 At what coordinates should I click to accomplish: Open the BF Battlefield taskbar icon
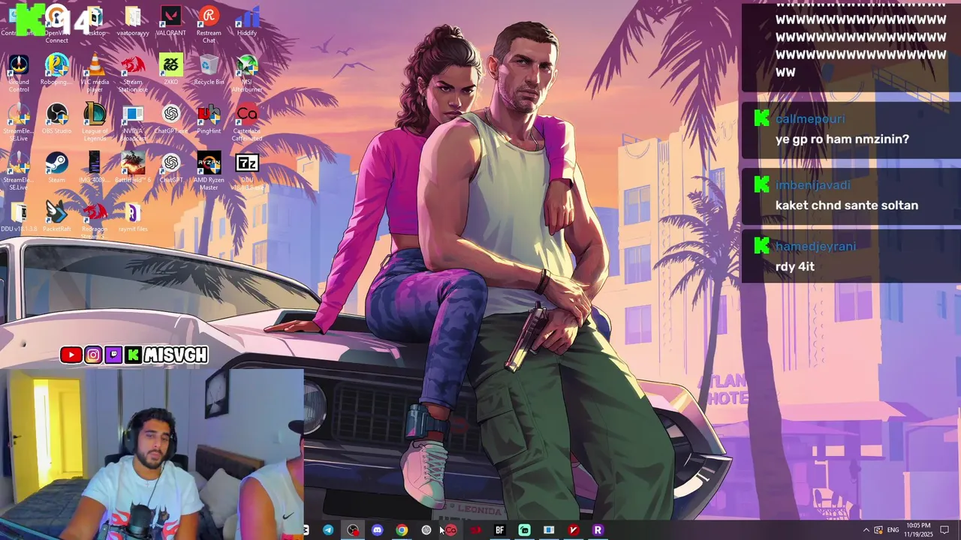click(x=499, y=530)
